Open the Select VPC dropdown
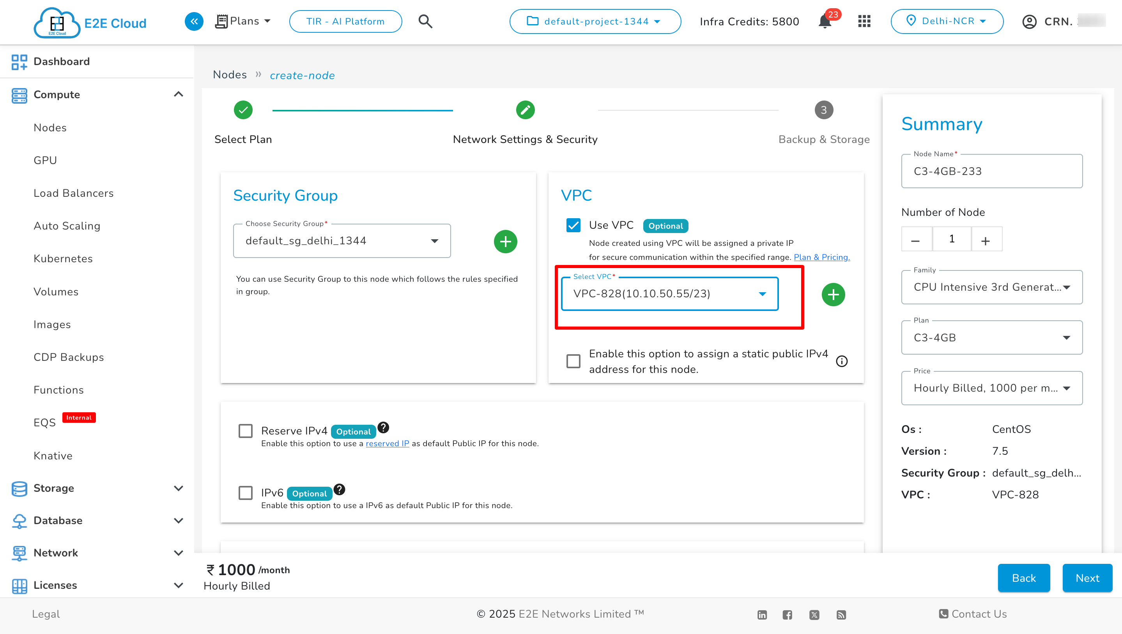Viewport: 1122px width, 634px height. [x=670, y=294]
